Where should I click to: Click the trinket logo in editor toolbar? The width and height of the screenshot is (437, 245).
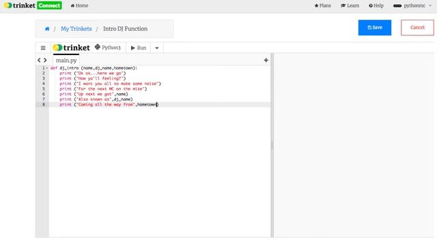point(71,48)
